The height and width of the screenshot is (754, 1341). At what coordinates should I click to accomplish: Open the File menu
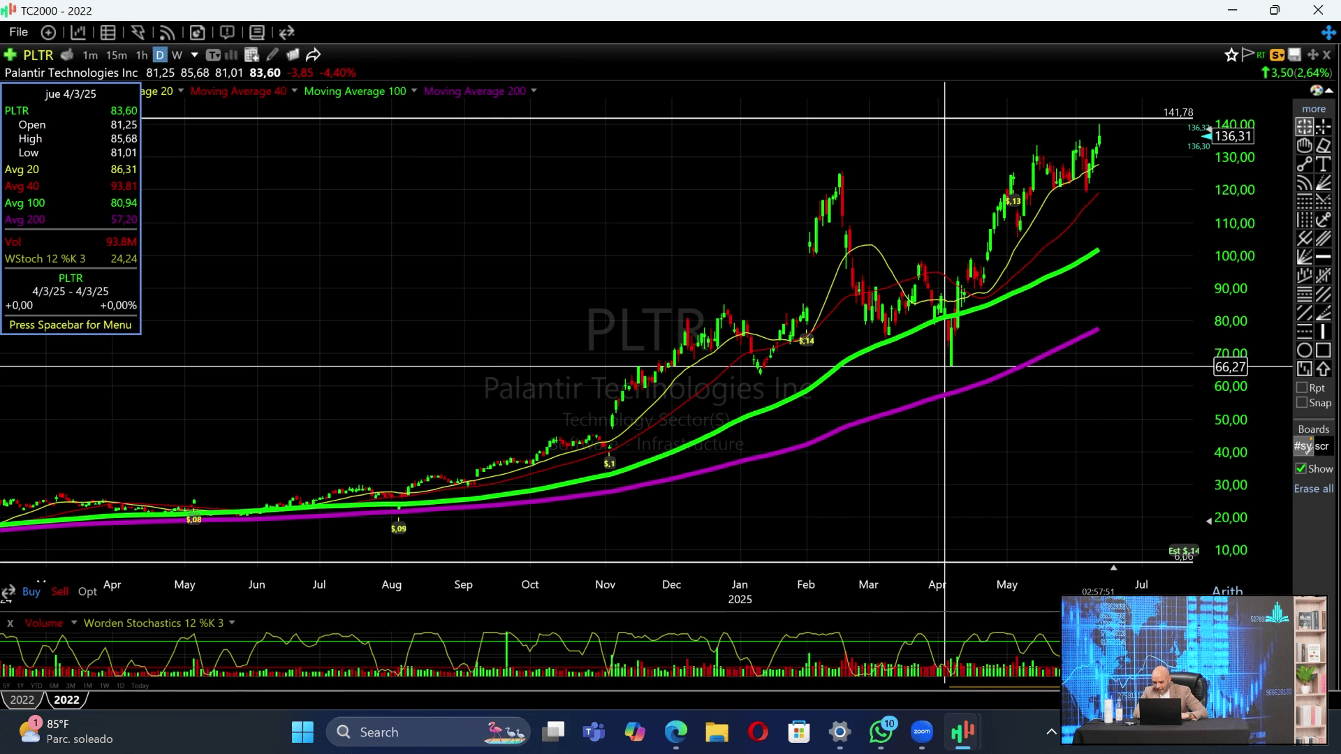point(19,32)
